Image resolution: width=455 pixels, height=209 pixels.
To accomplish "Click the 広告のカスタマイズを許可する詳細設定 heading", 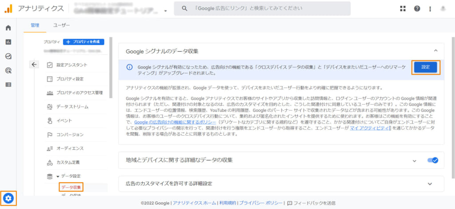I will pos(169,184).
